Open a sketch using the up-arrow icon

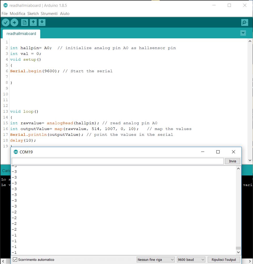33,22
